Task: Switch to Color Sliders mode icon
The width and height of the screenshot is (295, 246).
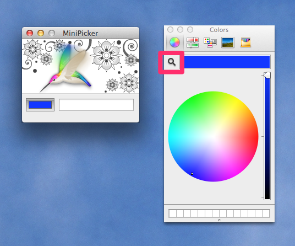Action: click(x=193, y=42)
